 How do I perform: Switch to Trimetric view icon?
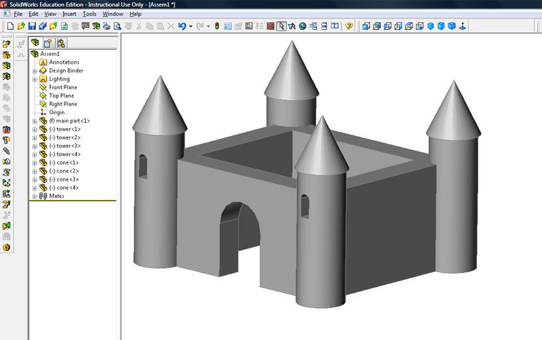coord(441,26)
